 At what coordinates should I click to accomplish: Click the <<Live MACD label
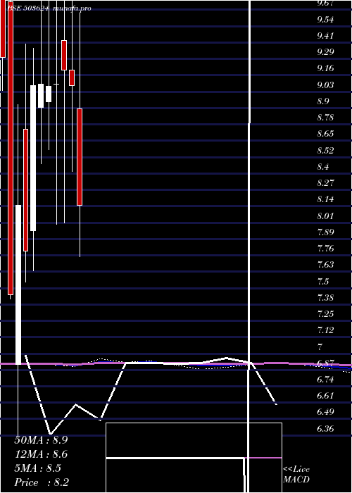296,475
